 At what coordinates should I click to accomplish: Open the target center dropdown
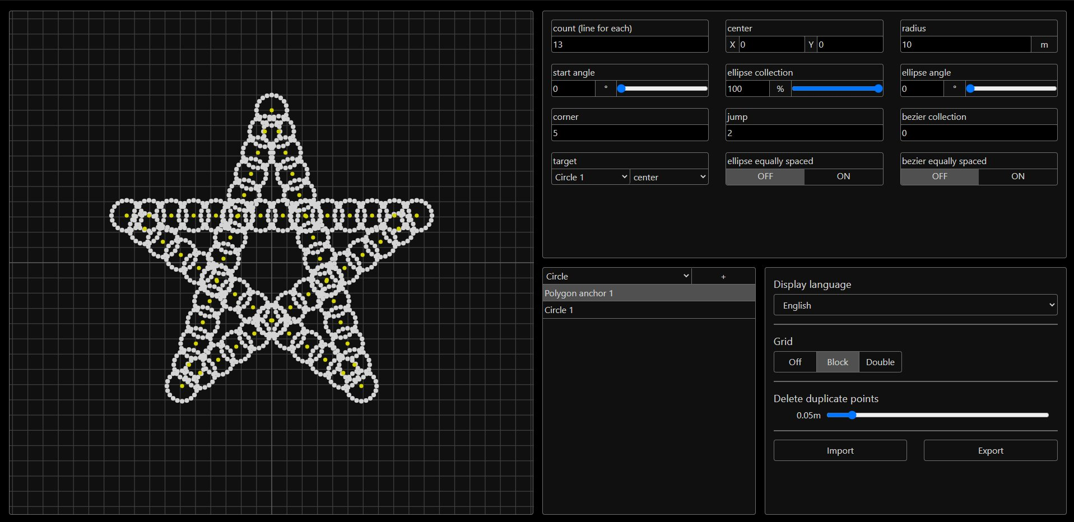click(669, 177)
